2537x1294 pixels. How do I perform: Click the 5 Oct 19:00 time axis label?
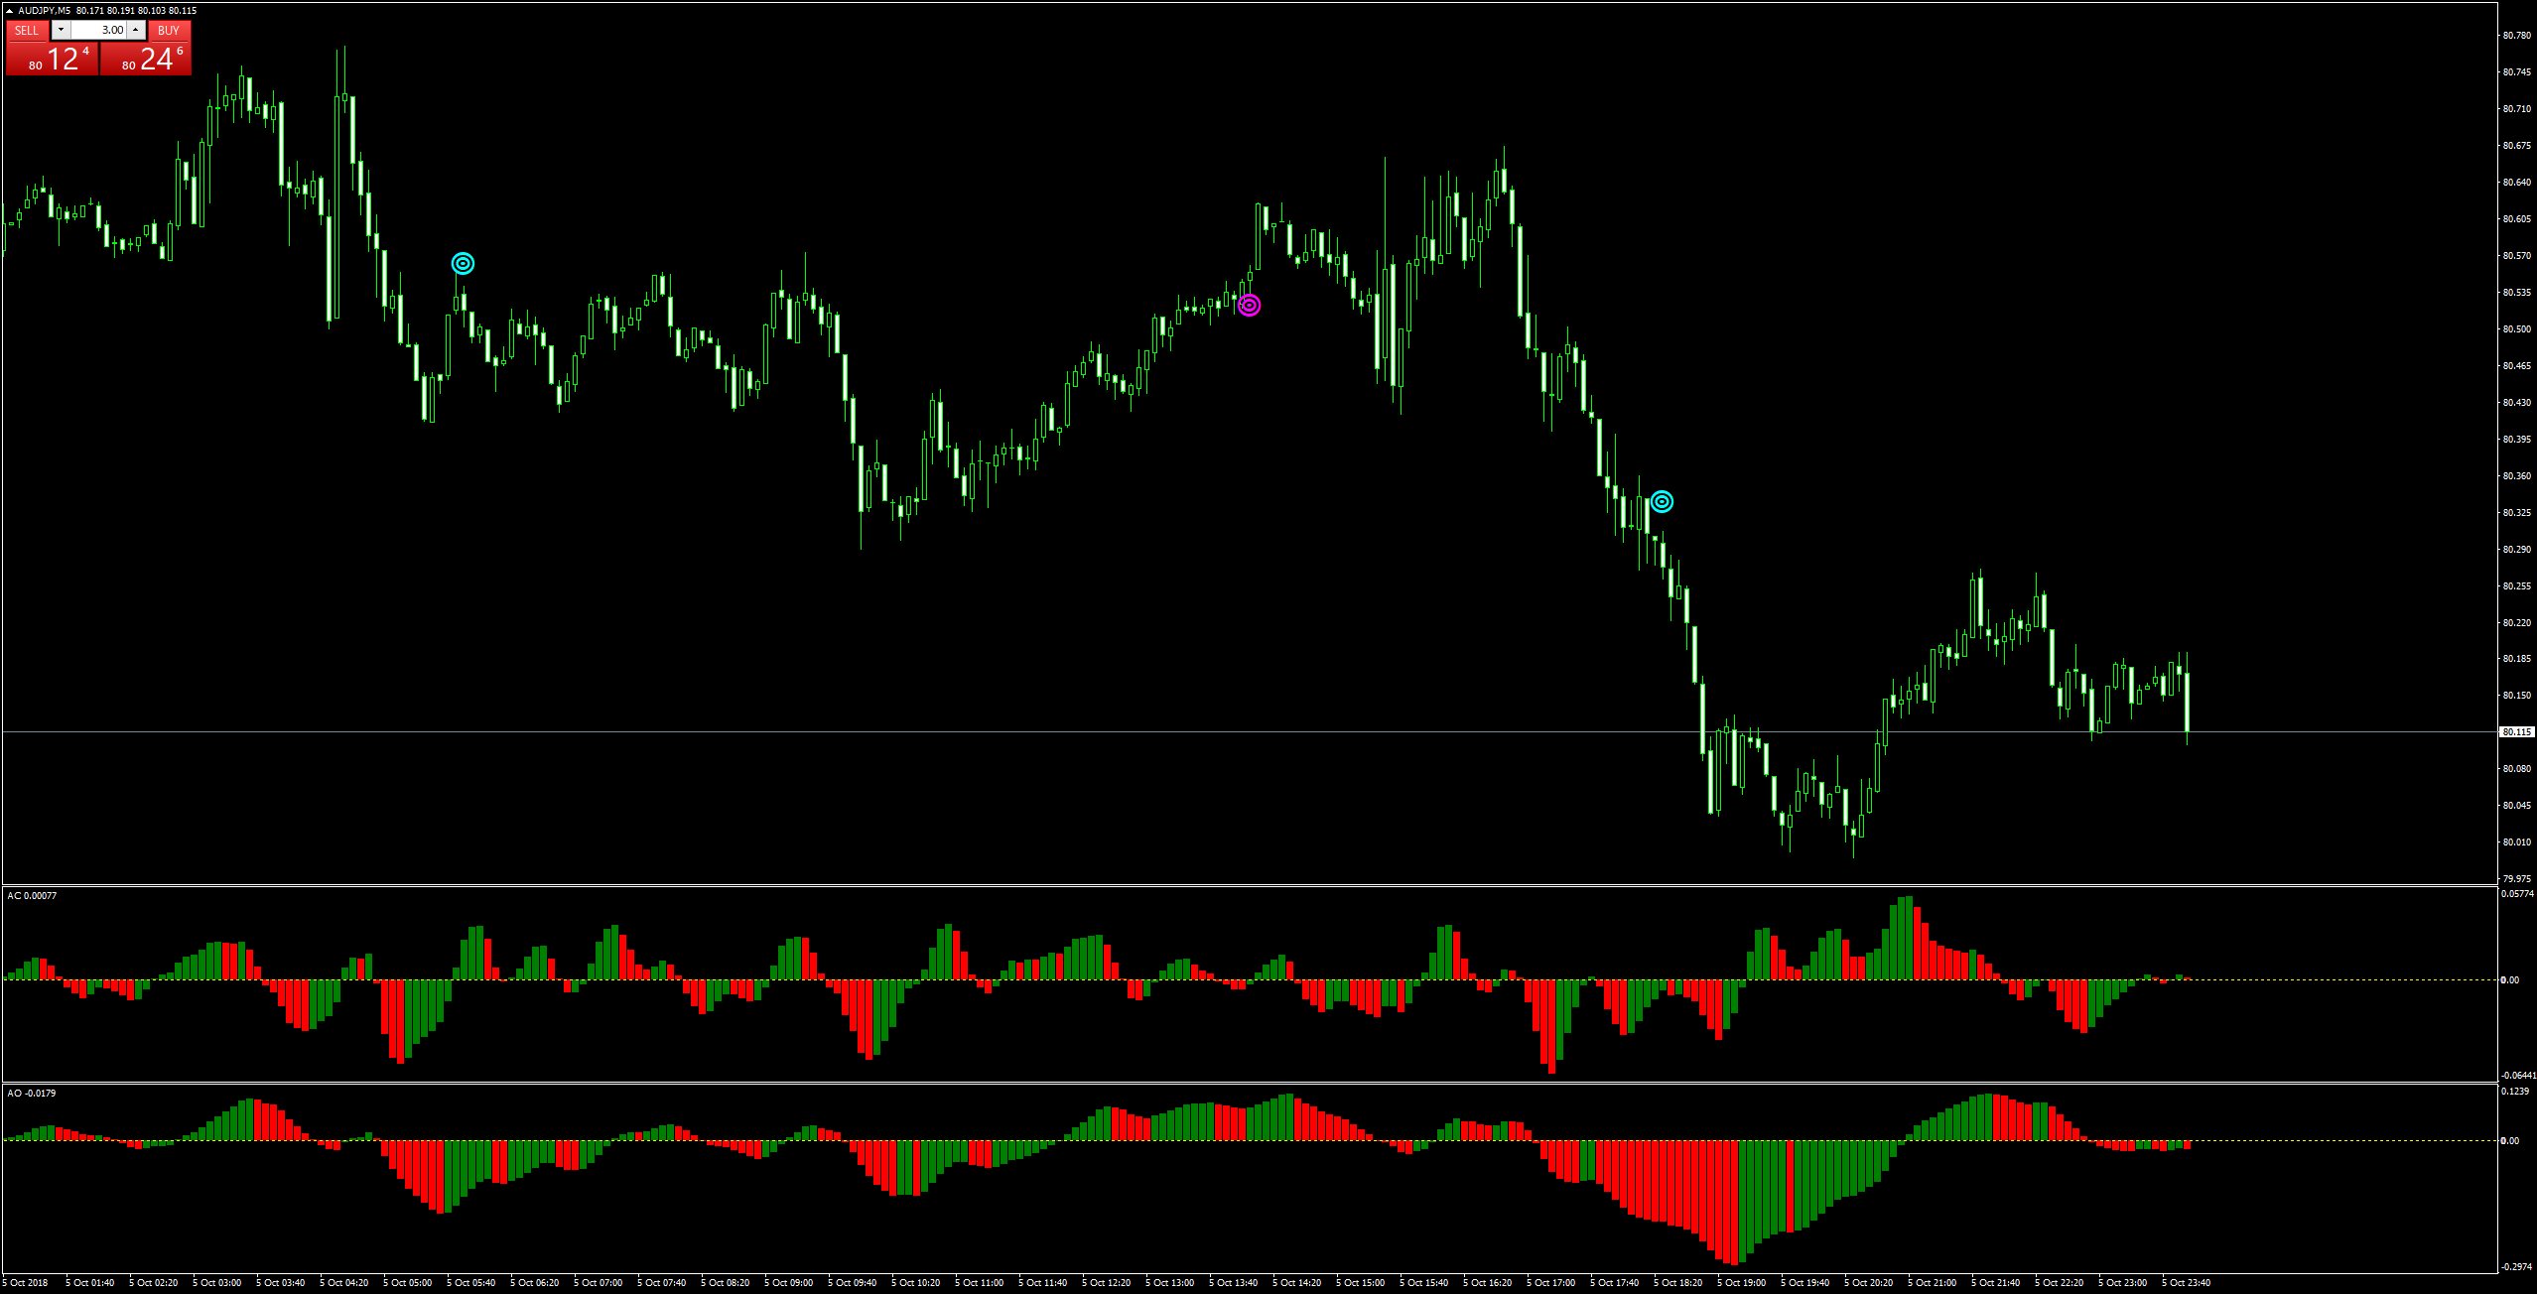pyautogui.click(x=1741, y=1283)
